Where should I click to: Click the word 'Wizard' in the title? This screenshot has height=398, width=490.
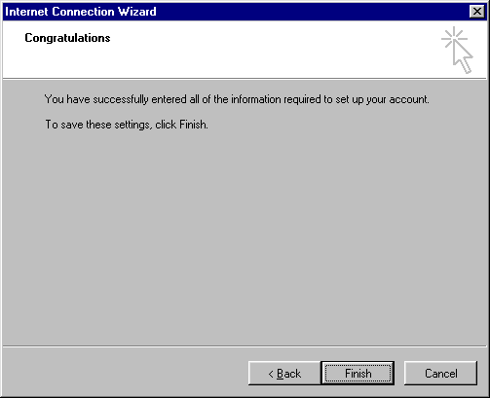(x=136, y=12)
